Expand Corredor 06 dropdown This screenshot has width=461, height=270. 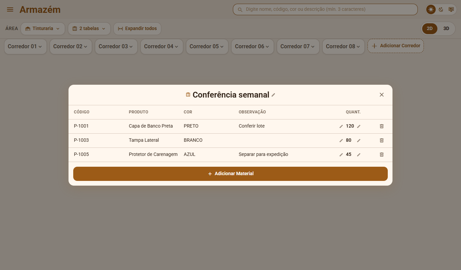coord(252,47)
